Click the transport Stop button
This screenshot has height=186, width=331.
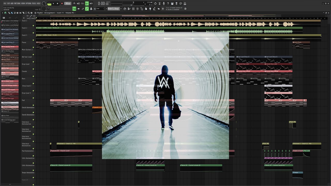click(57, 4)
